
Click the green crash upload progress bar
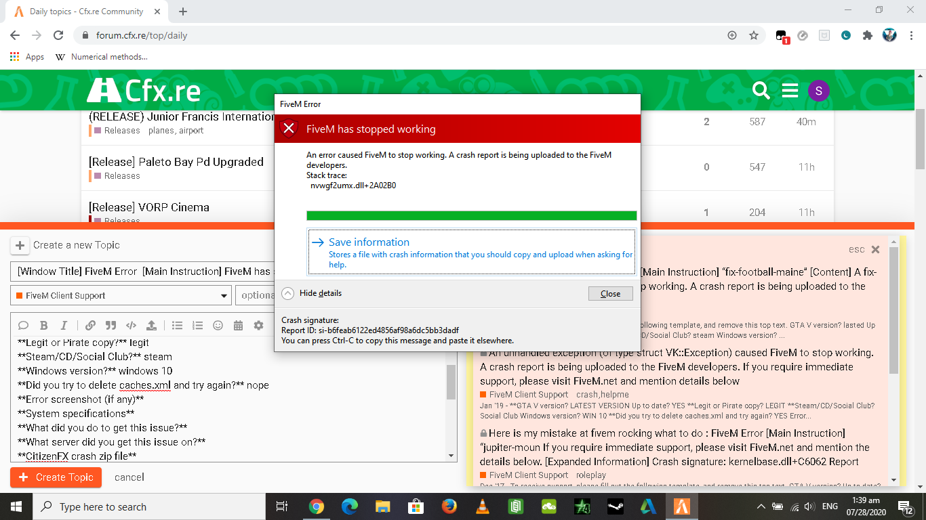point(470,215)
